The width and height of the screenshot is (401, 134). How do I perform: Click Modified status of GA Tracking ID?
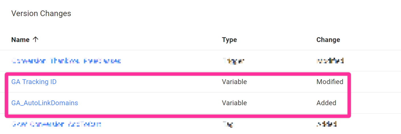[330, 82]
